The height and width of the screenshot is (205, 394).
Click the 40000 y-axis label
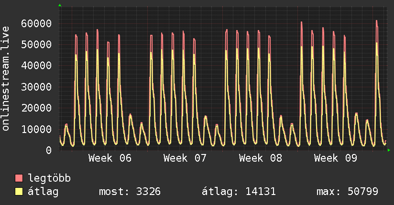point(36,66)
